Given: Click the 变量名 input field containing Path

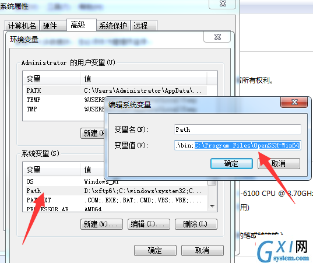Looking at the screenshot, I should (x=238, y=129).
